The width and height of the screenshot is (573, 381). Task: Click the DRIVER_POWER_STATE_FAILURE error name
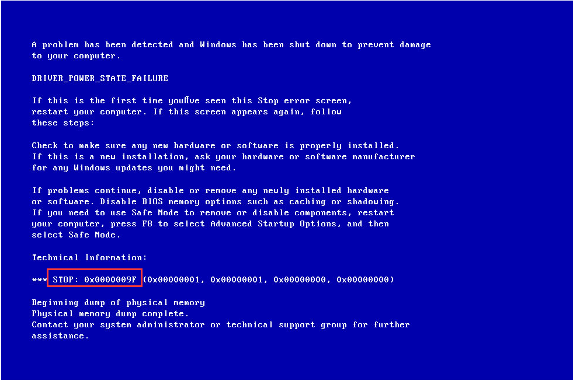point(100,78)
